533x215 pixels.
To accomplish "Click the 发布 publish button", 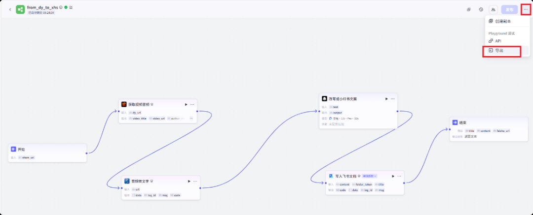I will [509, 9].
